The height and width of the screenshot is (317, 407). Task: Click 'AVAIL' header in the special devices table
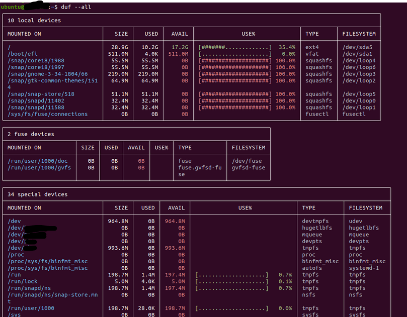(x=176, y=207)
